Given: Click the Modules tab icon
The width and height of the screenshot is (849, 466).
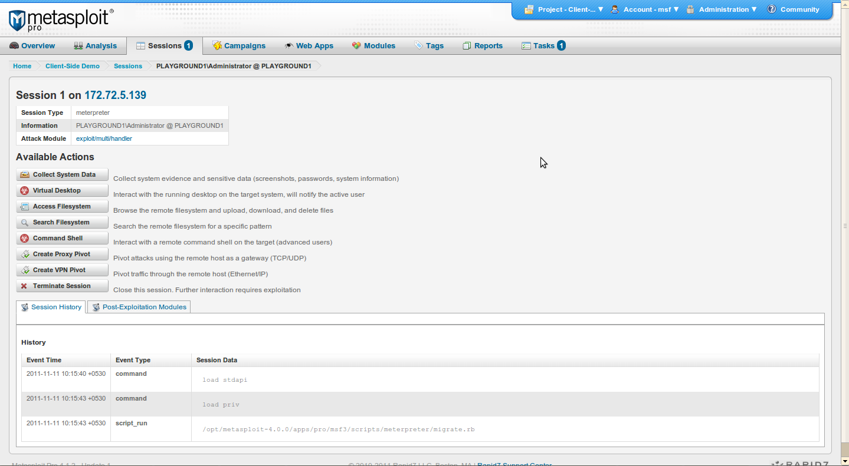Looking at the screenshot, I should click(356, 45).
